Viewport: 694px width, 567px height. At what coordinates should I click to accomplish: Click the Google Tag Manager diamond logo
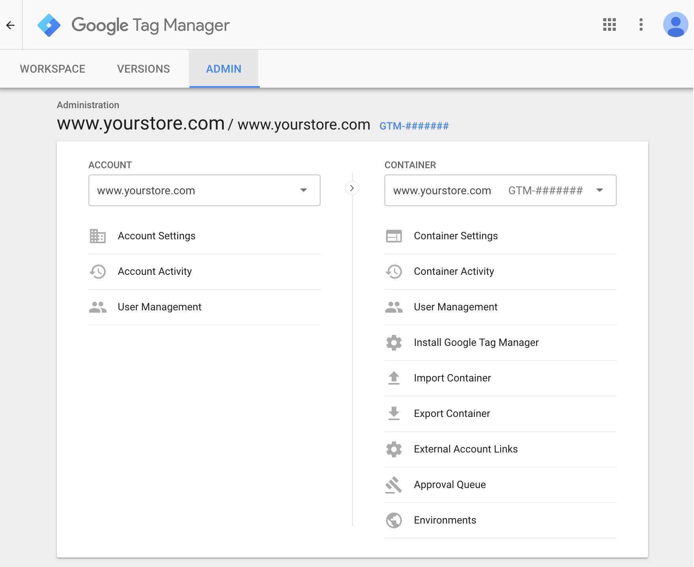point(49,25)
